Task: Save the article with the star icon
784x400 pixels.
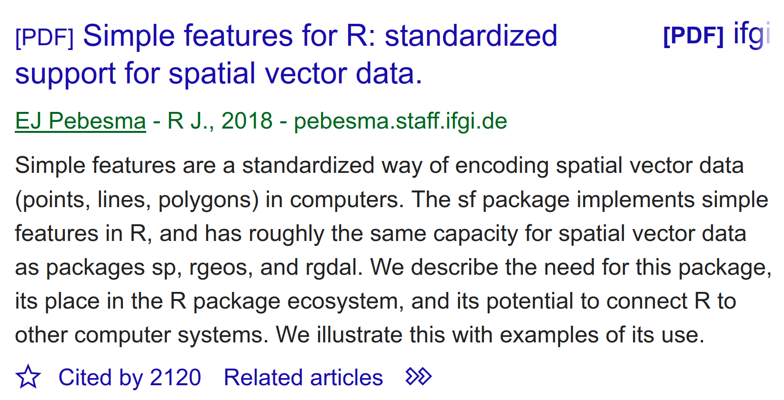Action: (28, 377)
